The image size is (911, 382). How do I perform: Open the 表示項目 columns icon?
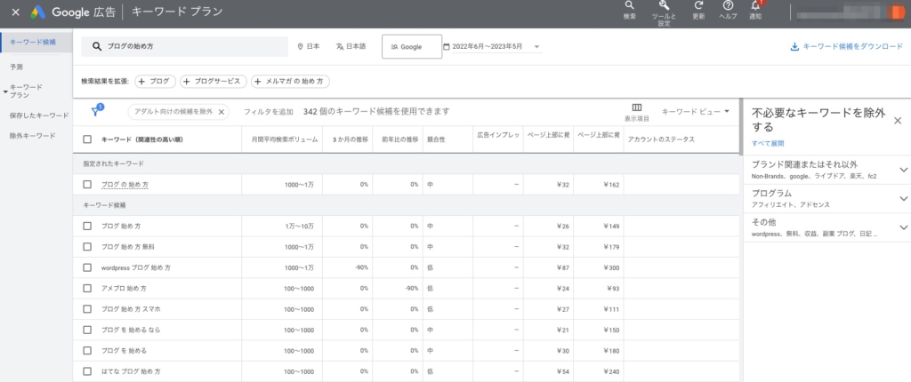(x=637, y=108)
